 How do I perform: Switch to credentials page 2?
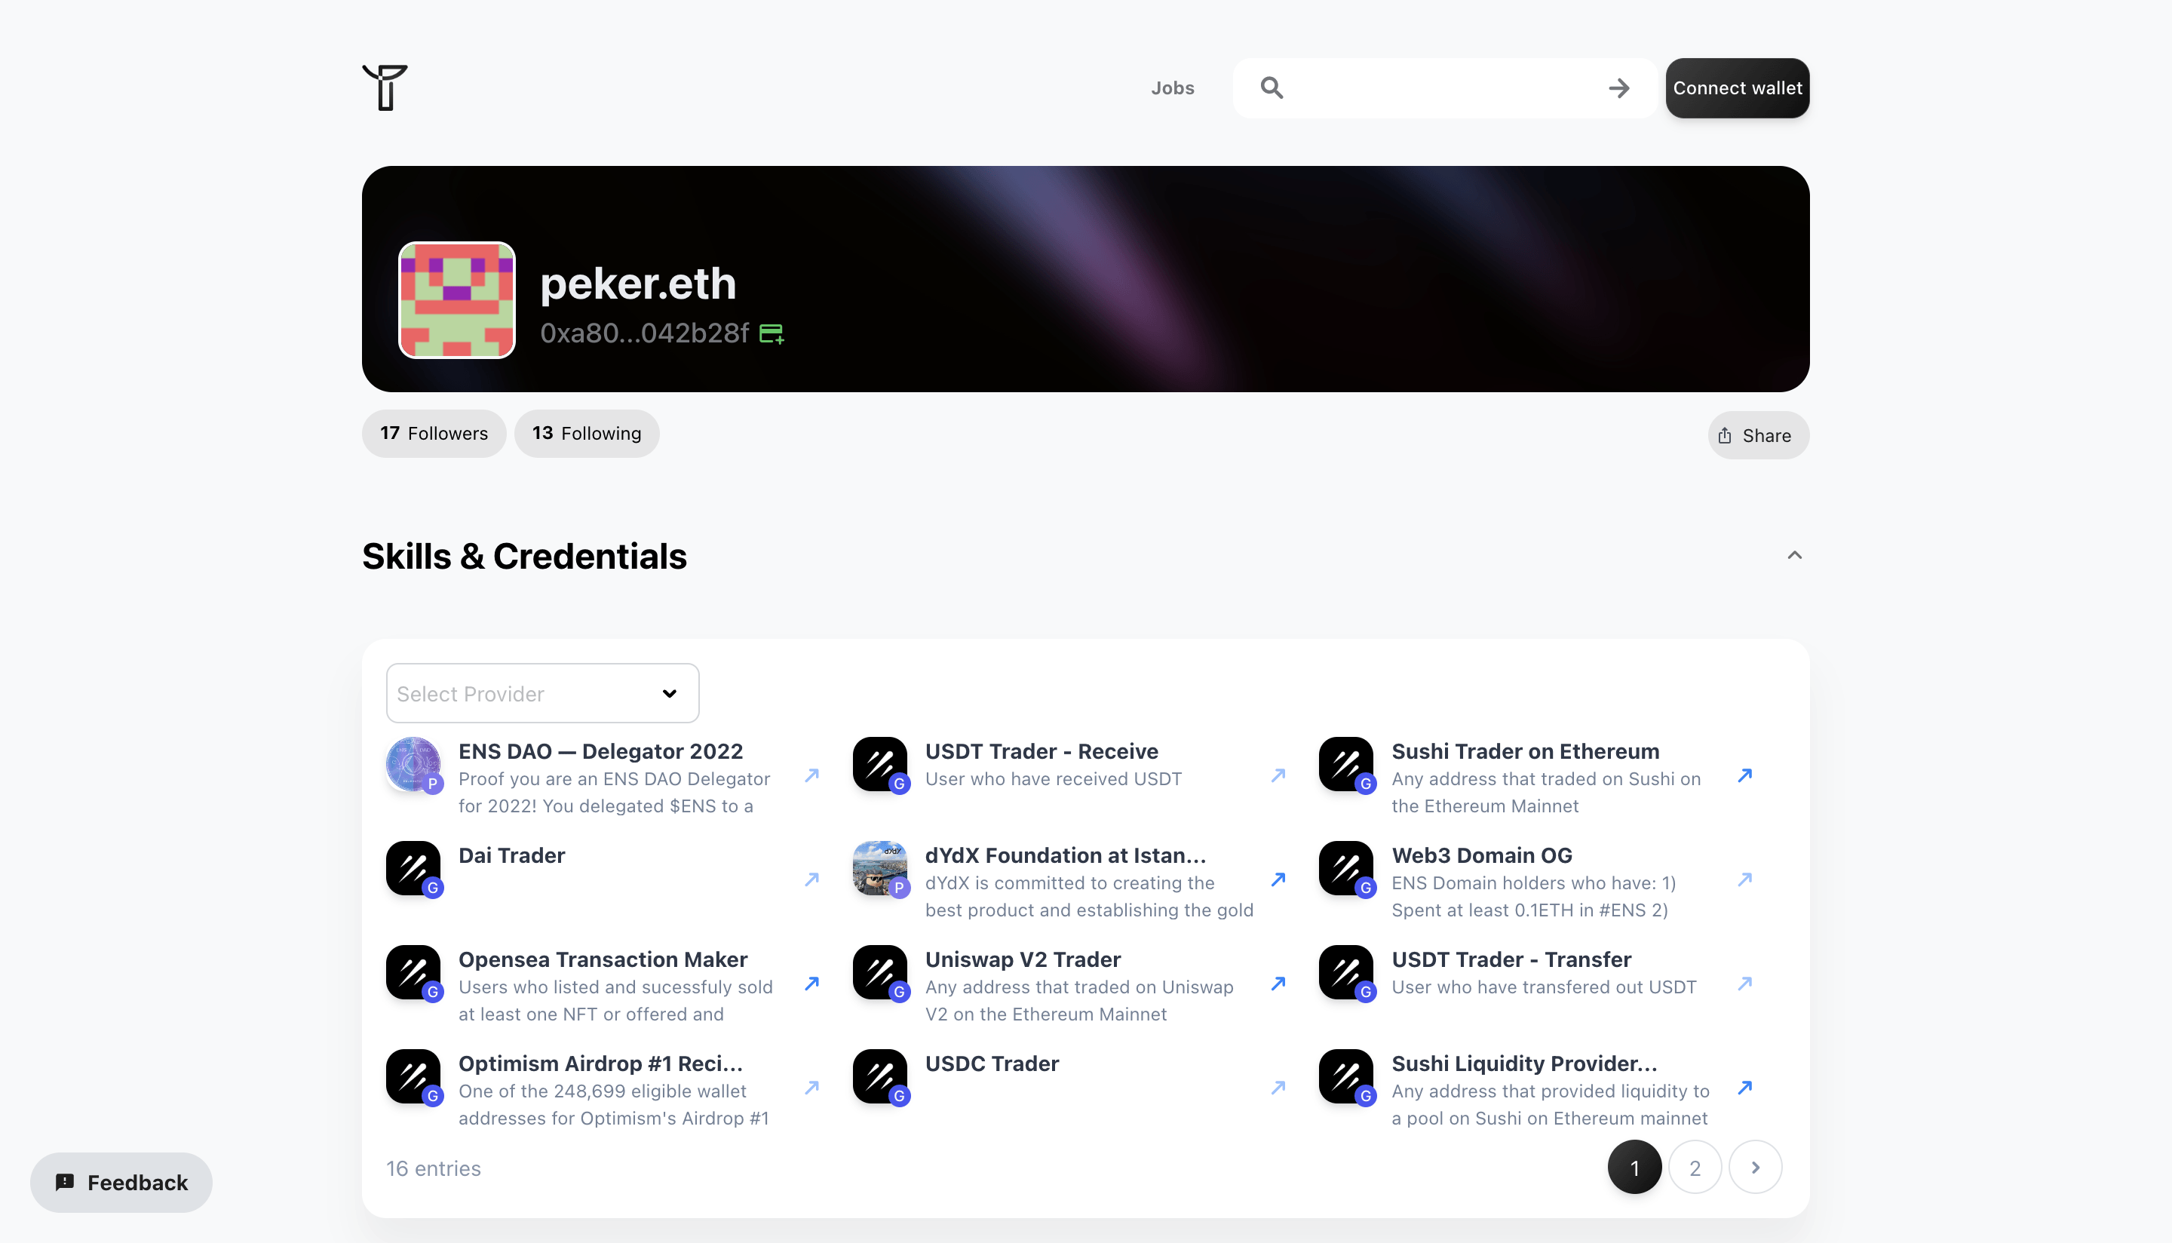click(1694, 1167)
